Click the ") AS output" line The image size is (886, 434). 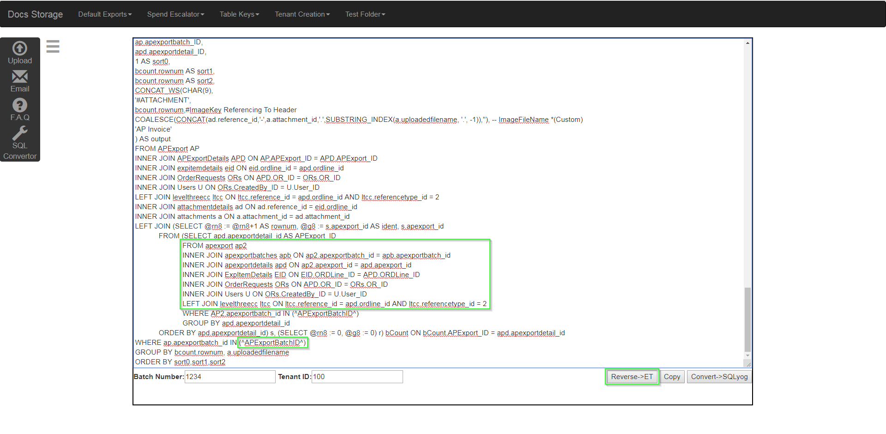[153, 139]
